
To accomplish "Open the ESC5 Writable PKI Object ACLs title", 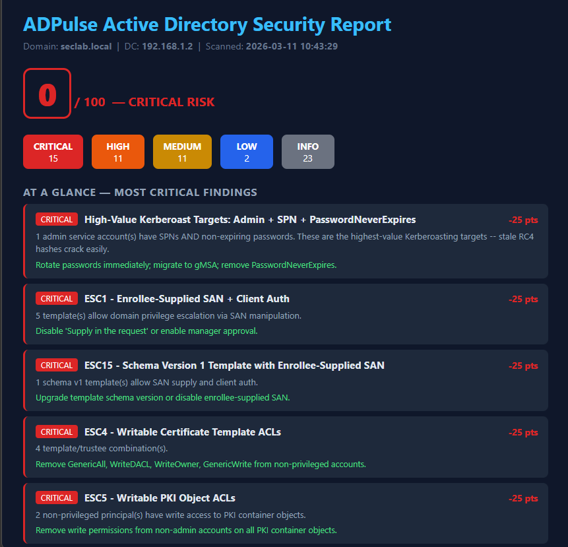I will click(x=160, y=498).
